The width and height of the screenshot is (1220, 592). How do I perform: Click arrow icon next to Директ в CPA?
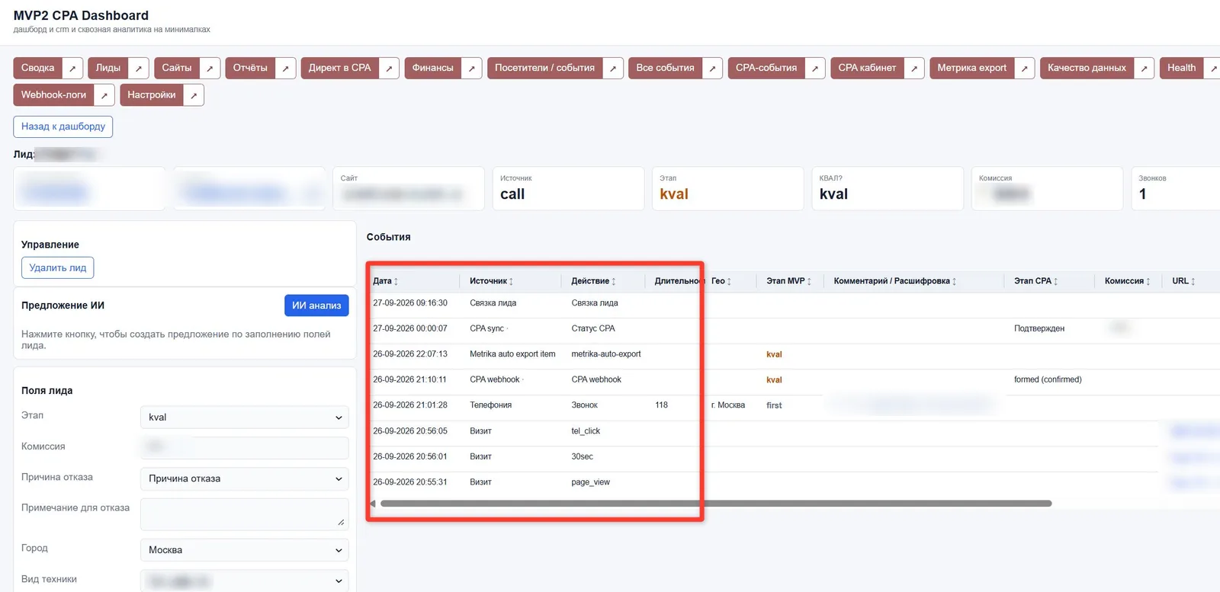[389, 68]
